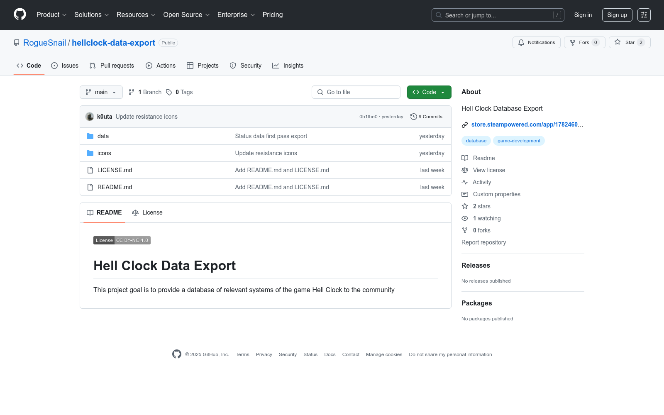This screenshot has width=664, height=415.
Task: Click the icons folder icon
Action: (x=90, y=153)
